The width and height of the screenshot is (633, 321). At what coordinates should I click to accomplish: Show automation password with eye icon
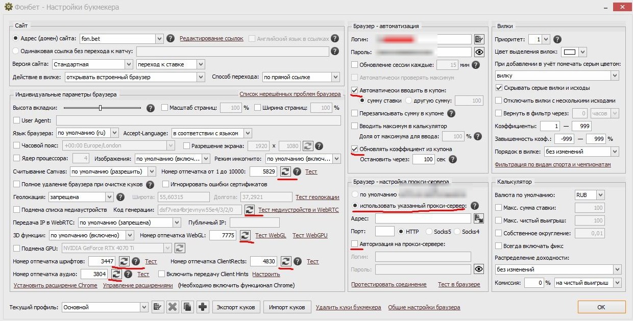pyautogui.click(x=479, y=52)
